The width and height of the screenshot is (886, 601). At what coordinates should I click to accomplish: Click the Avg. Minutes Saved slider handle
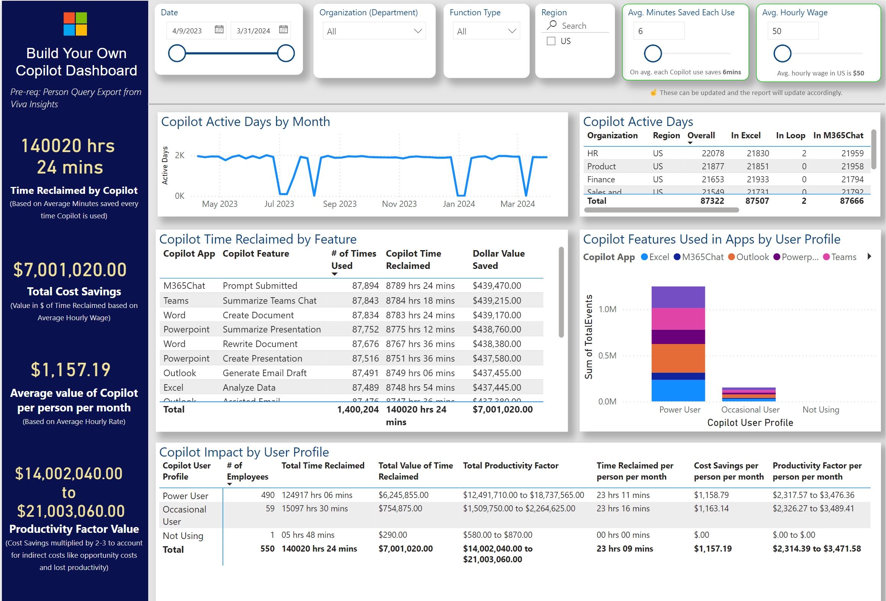coord(653,54)
